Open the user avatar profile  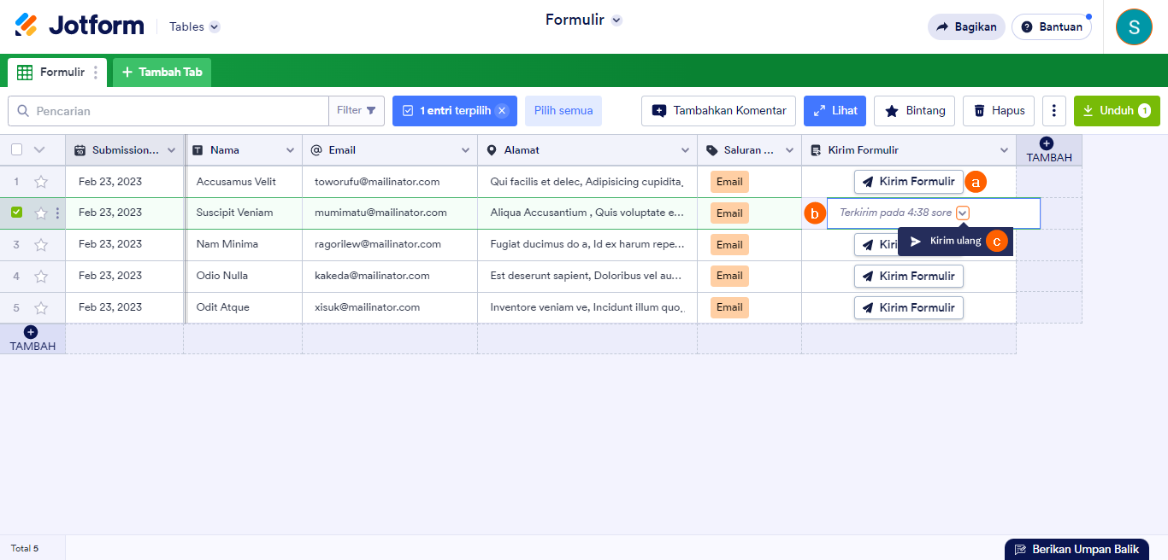point(1134,26)
